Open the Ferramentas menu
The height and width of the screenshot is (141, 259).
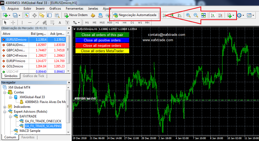[74, 8]
